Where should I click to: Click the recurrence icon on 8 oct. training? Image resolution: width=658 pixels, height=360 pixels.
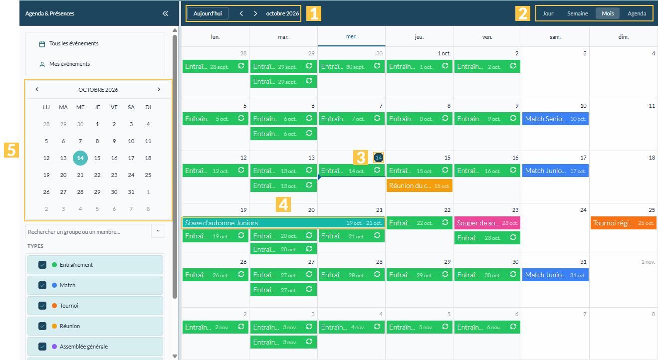pos(445,119)
